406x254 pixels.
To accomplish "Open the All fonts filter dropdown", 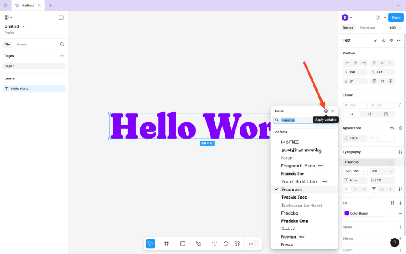I will [x=304, y=132].
